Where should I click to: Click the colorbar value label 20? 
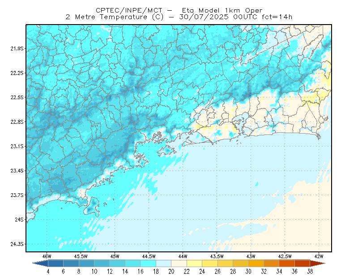(171, 272)
